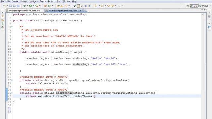Open the Run configurations dropdown arrow

click(33, 6)
